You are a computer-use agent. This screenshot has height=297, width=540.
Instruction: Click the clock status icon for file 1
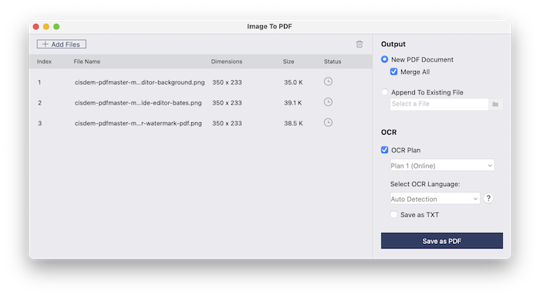(328, 82)
